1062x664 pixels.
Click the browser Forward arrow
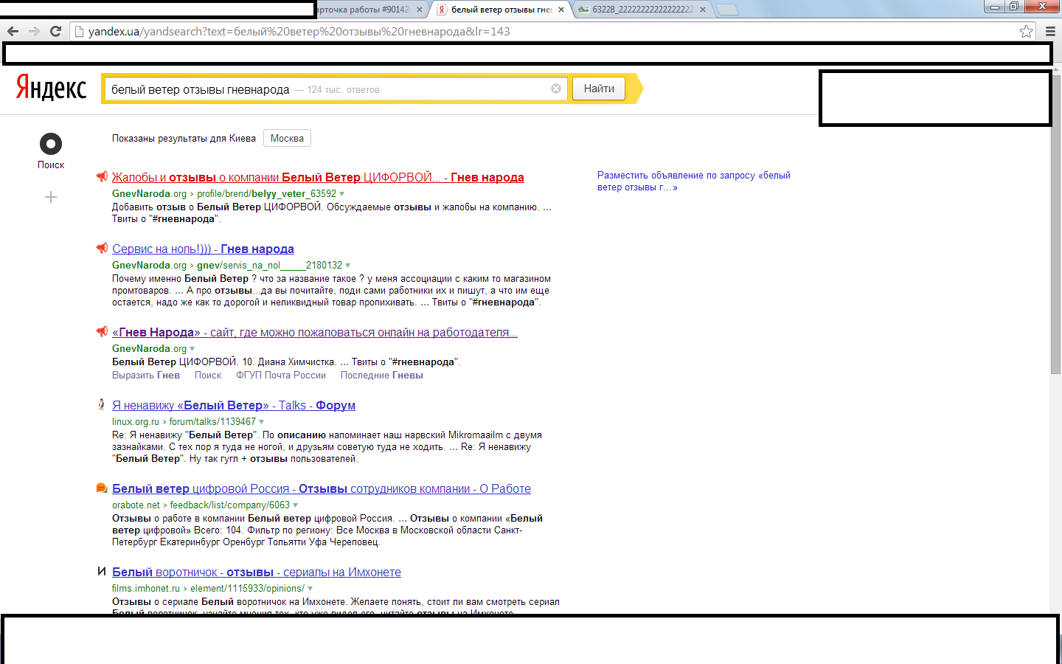pos(34,31)
